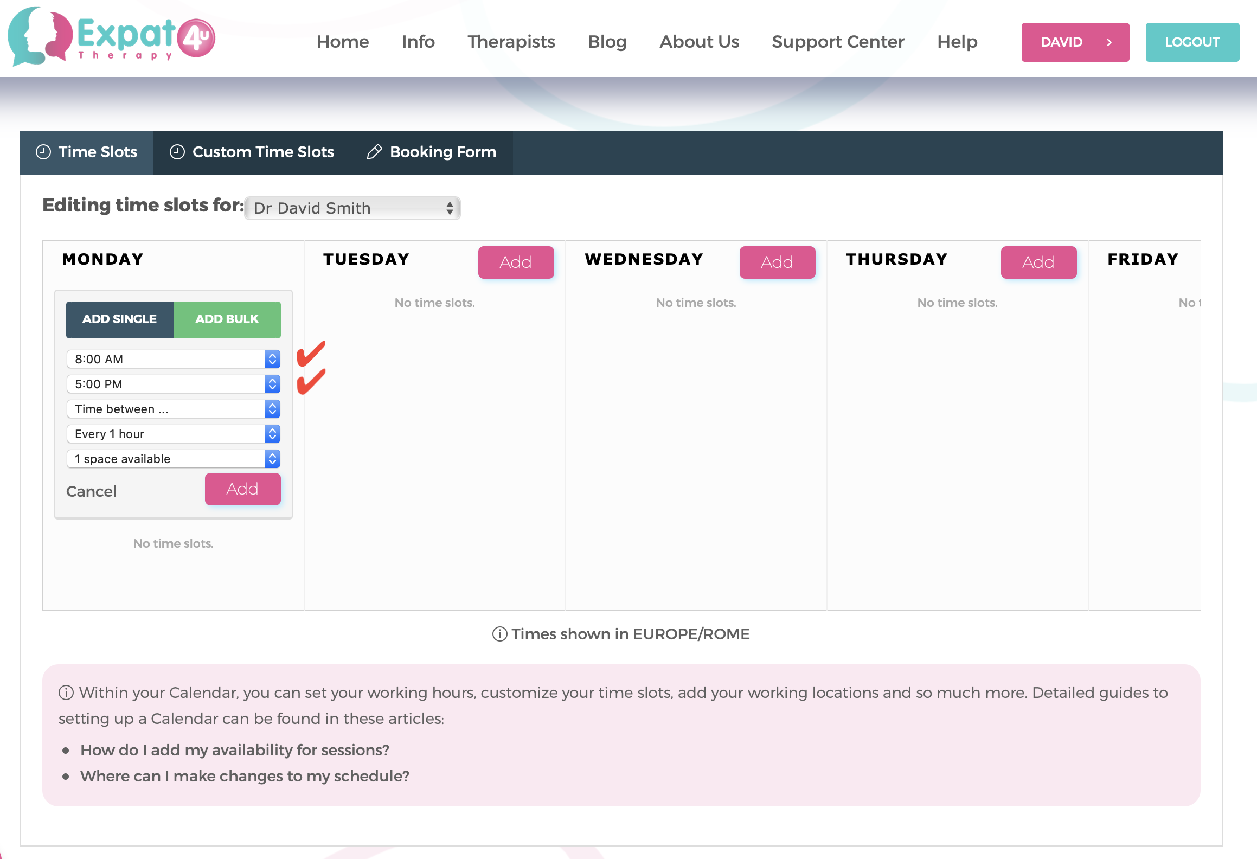Open 'How do I add my availability' article
Screen dimensions: 1257x859
234,750
